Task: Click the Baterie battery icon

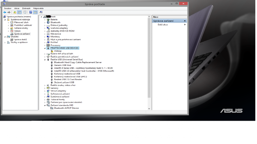Action: tap(48, 20)
